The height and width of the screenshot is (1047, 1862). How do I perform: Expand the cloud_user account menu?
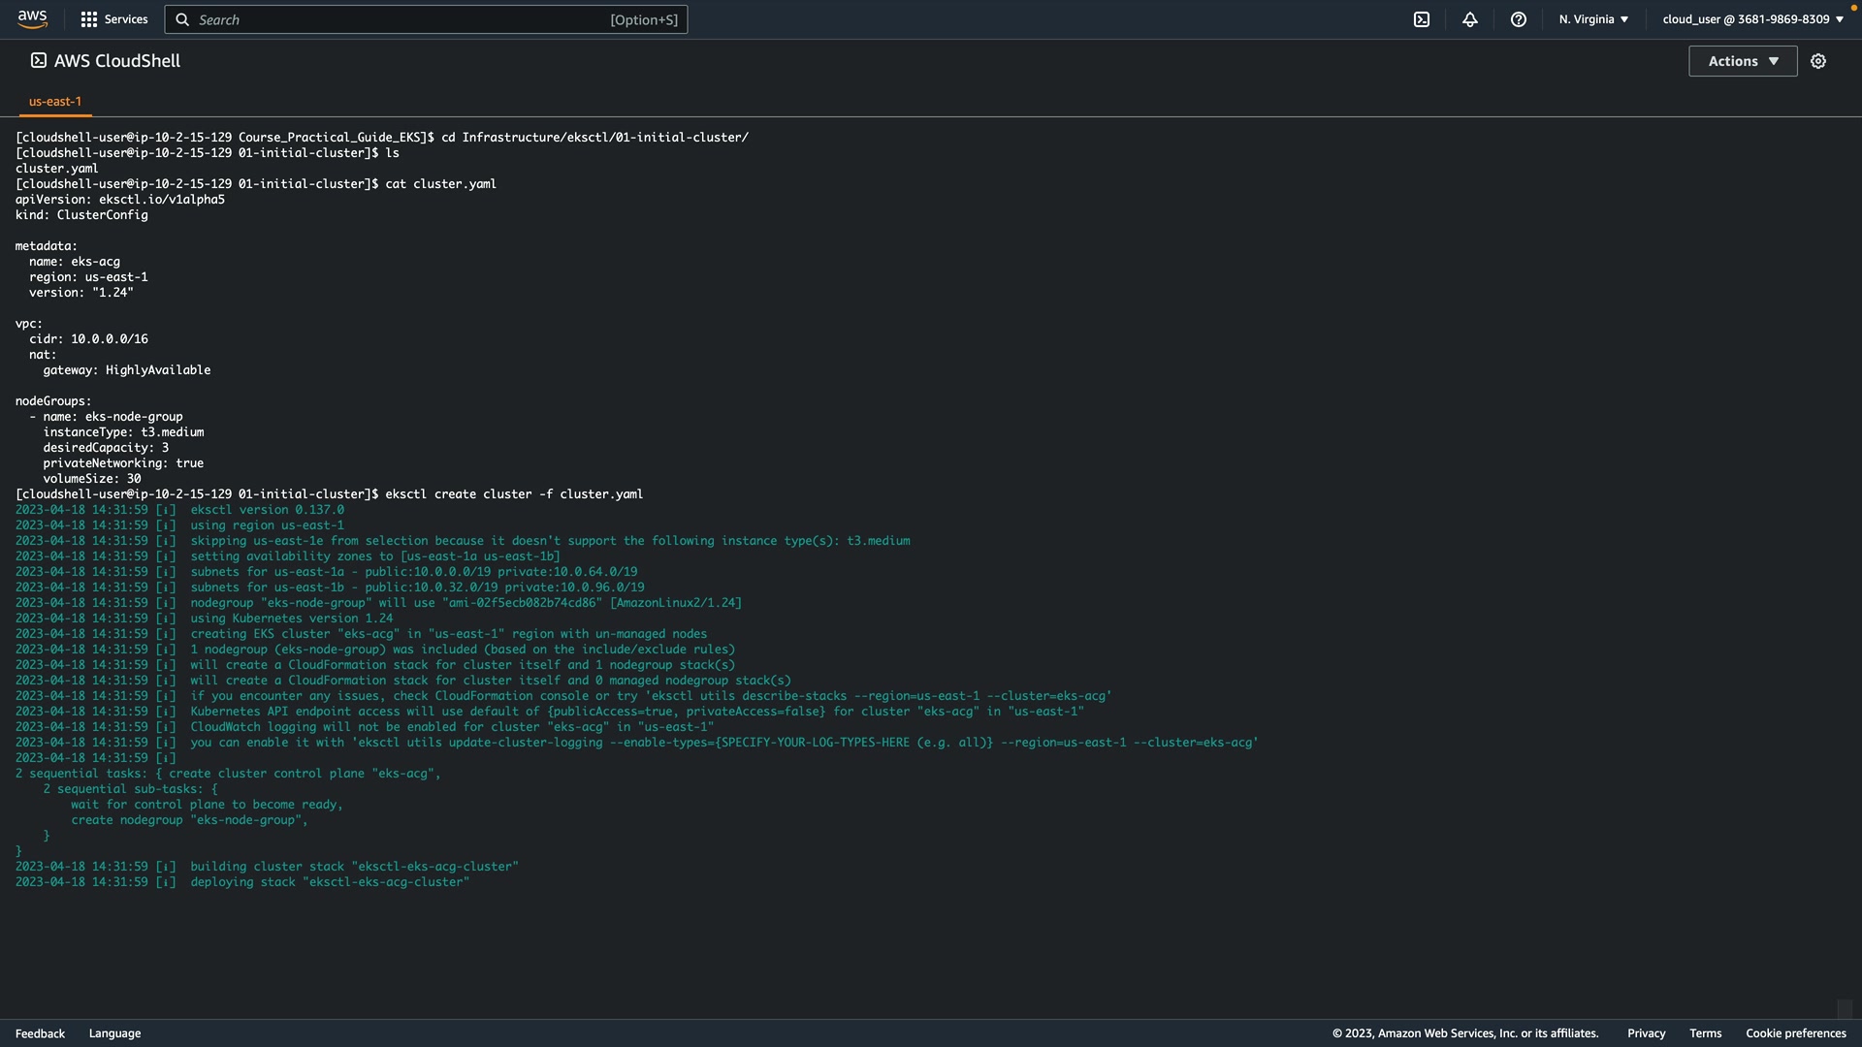(1752, 19)
